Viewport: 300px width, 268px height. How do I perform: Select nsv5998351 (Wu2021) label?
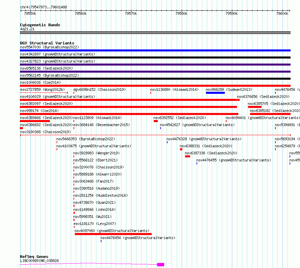[92, 217]
